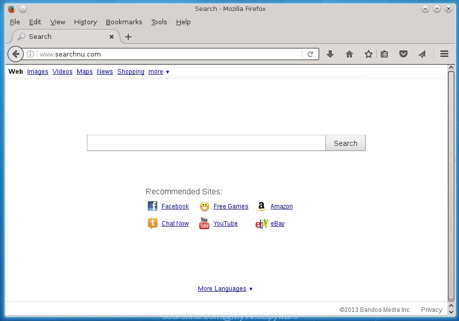Open the Images search link
Screen dimensions: 459x321
point(38,72)
